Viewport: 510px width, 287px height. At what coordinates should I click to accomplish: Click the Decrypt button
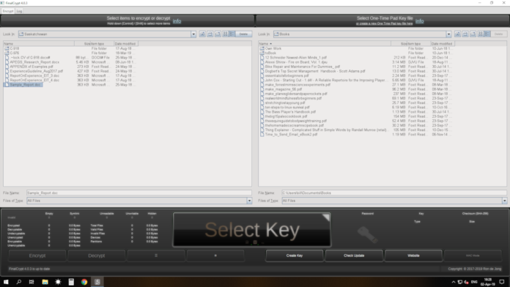click(97, 256)
